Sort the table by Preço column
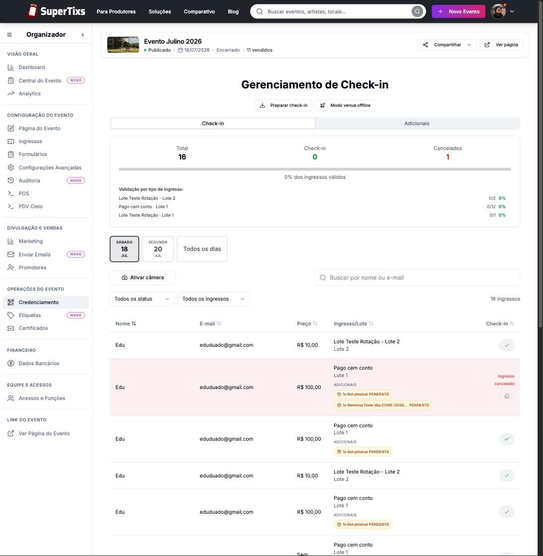543x556 pixels. click(307, 323)
